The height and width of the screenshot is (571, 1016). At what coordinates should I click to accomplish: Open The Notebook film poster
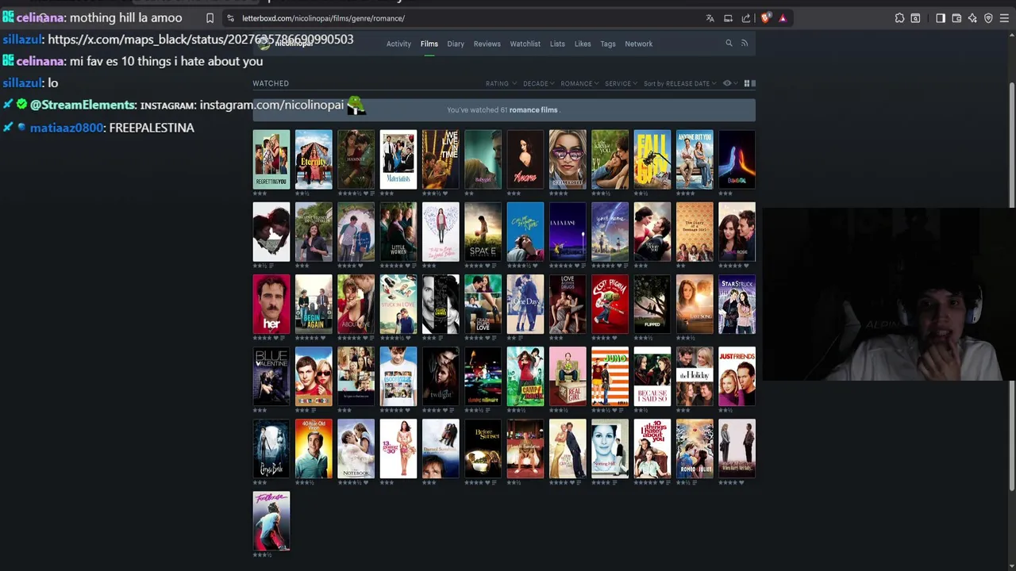click(x=356, y=448)
